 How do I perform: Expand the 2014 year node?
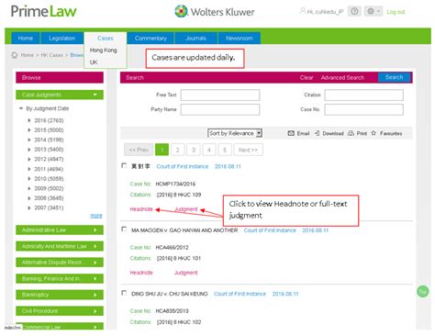pos(29,140)
